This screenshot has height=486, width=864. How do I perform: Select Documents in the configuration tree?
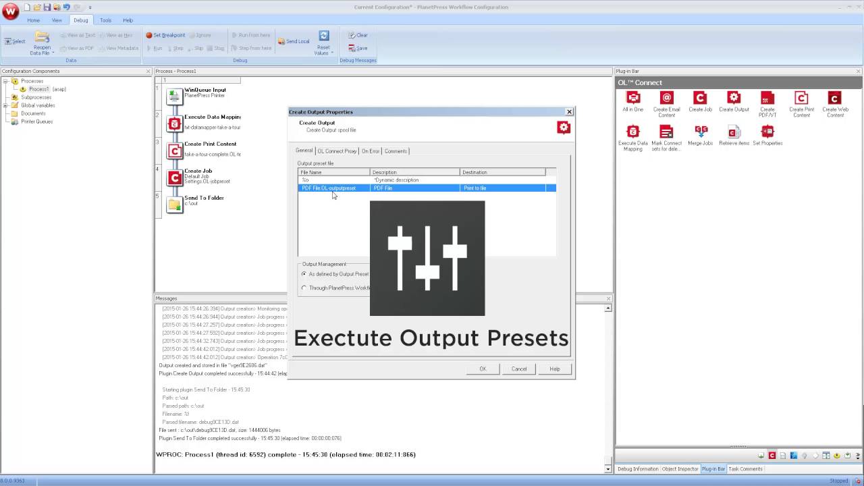click(x=33, y=113)
